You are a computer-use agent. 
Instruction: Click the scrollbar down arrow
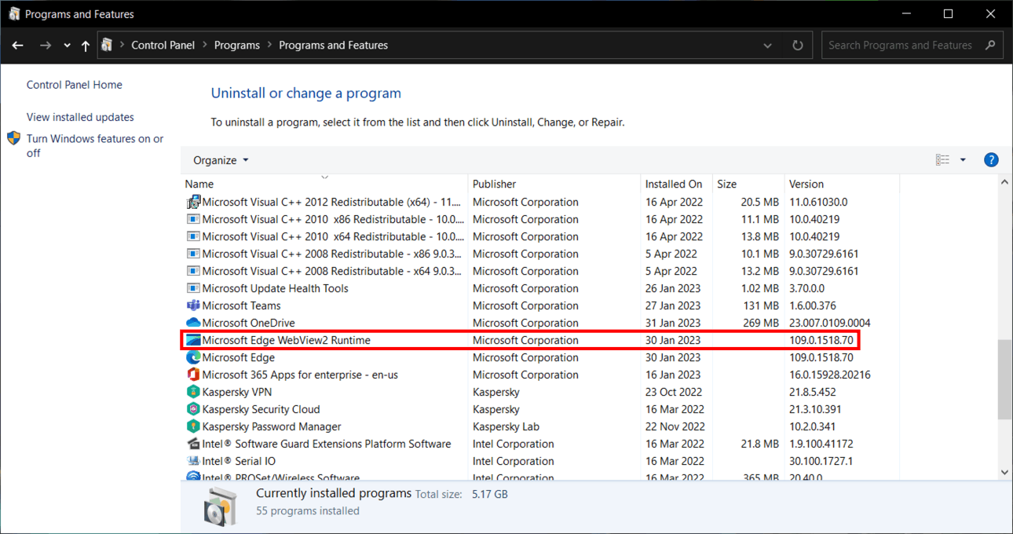click(1004, 472)
